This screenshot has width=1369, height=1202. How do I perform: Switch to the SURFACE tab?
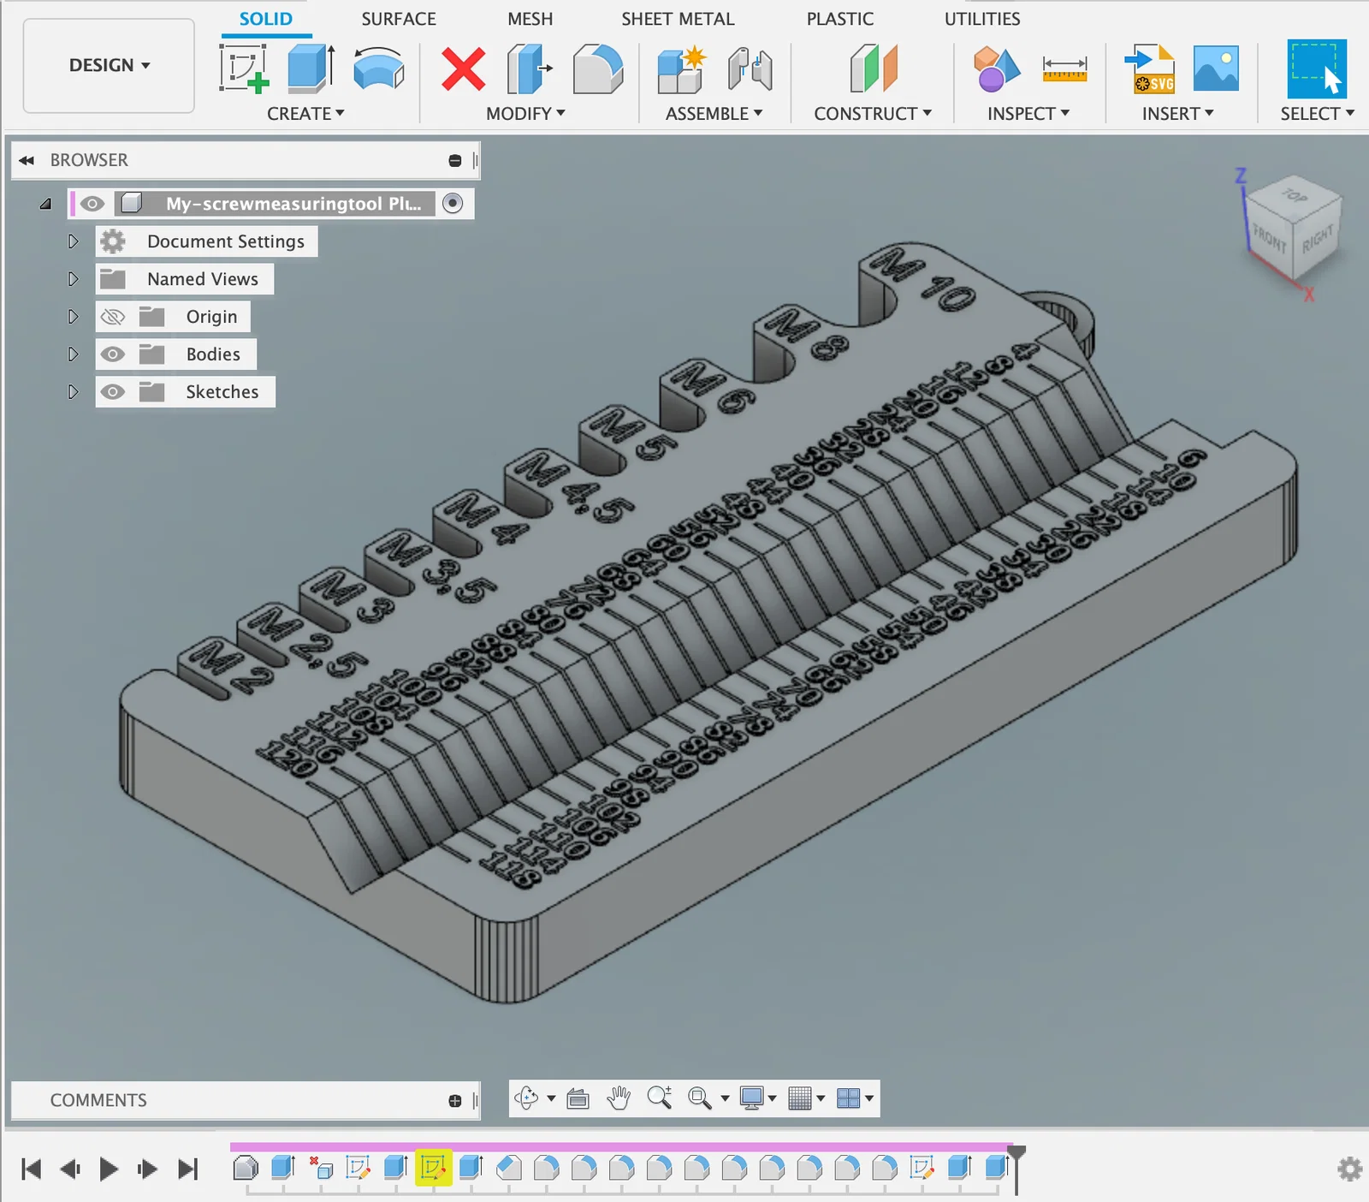click(399, 19)
